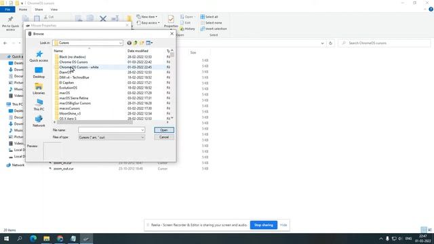This screenshot has height=244, width=434.
Task: Click the Delete X icon in ribbon
Action: click(103, 18)
